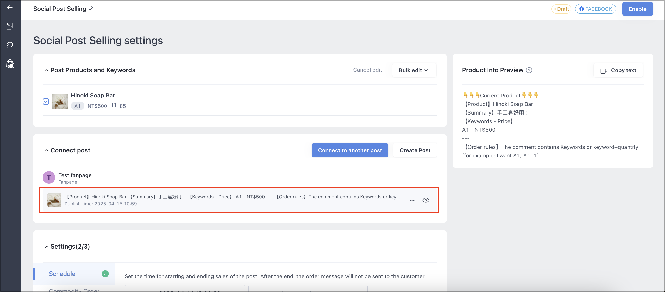Screen dimensions: 665x292
Task: Open the three-dot menu on connected post
Action: (x=412, y=200)
